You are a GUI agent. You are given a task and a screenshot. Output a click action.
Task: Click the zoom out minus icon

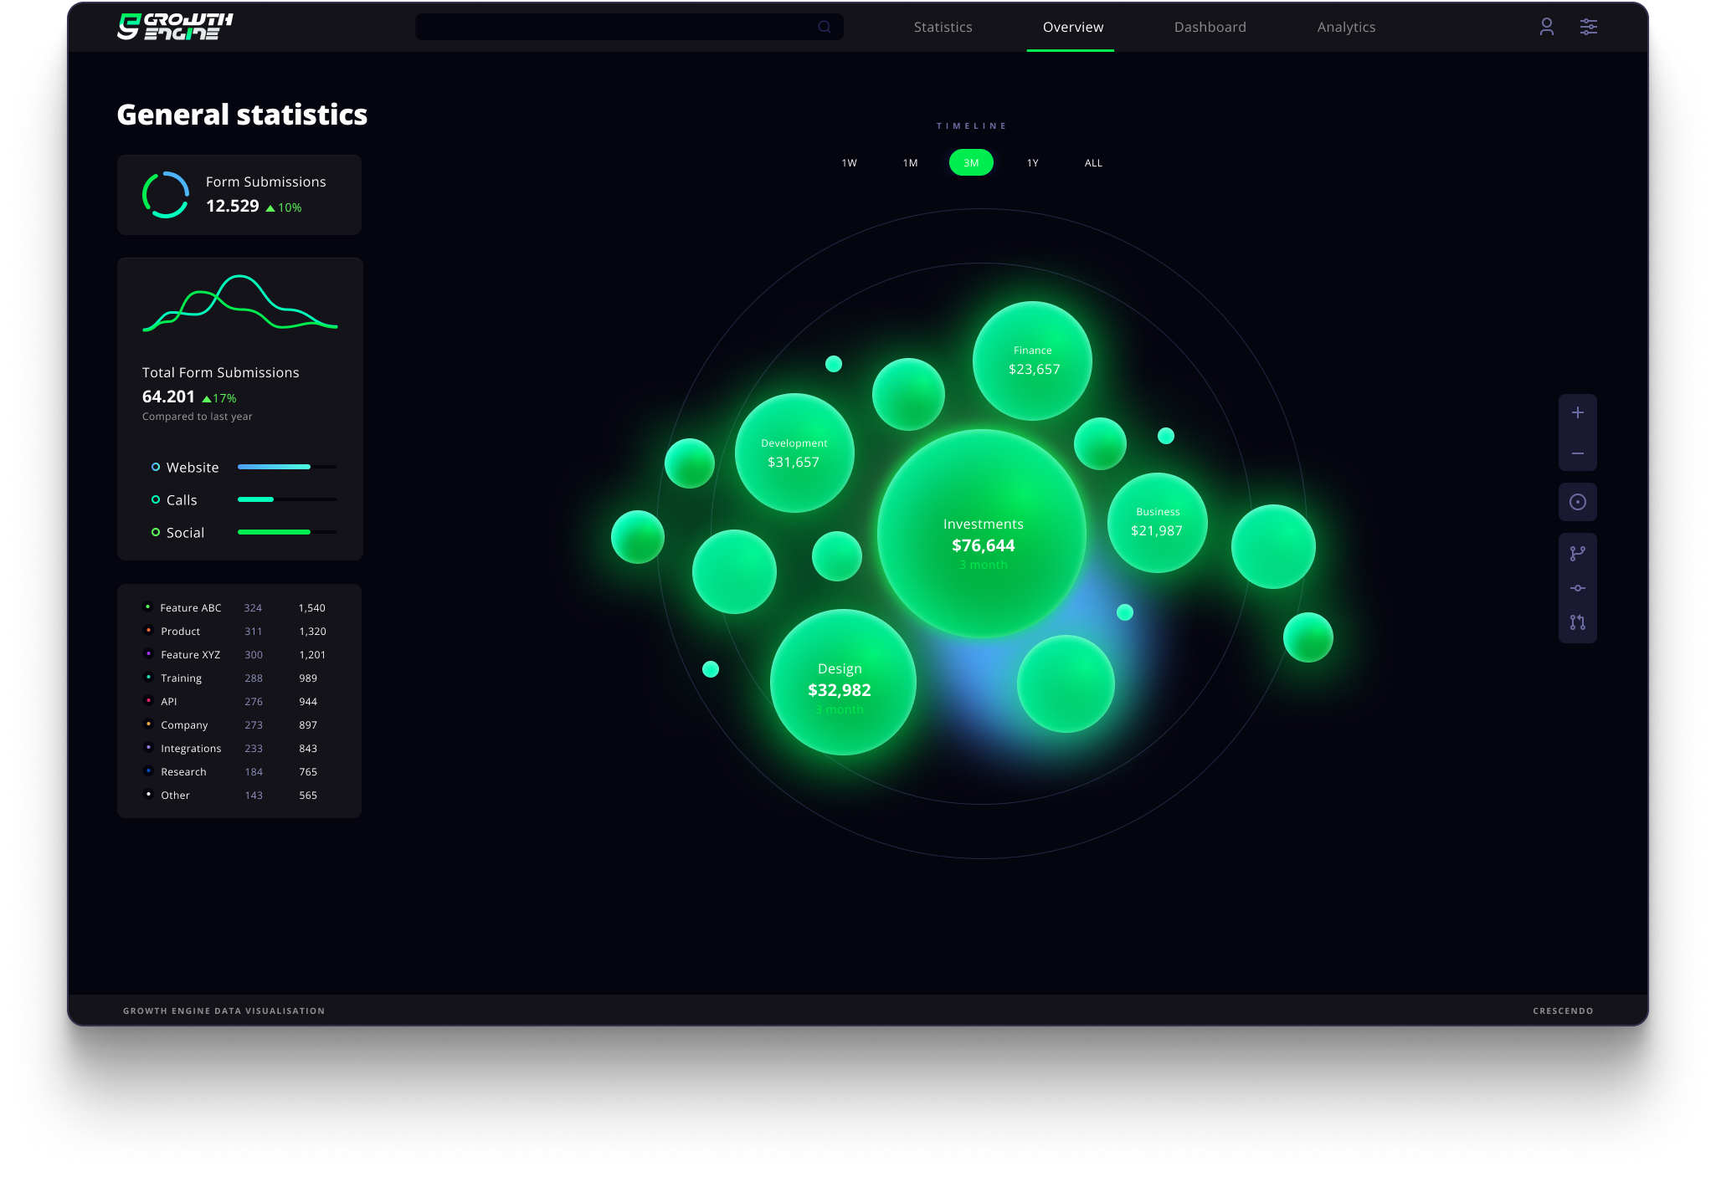(x=1577, y=453)
